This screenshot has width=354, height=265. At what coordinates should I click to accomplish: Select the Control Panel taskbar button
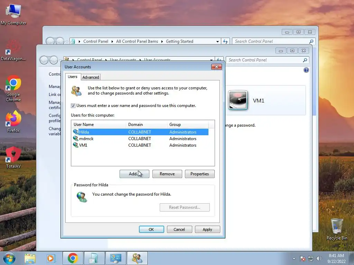[x=115, y=258]
